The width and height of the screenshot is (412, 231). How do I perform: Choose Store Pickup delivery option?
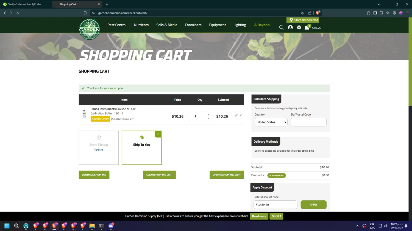click(99, 148)
